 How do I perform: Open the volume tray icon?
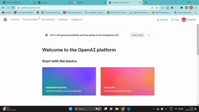point(179,109)
